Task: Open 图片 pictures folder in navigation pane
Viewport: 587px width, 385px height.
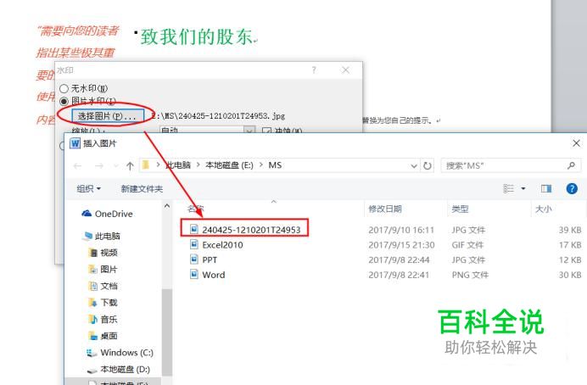Action: click(103, 270)
